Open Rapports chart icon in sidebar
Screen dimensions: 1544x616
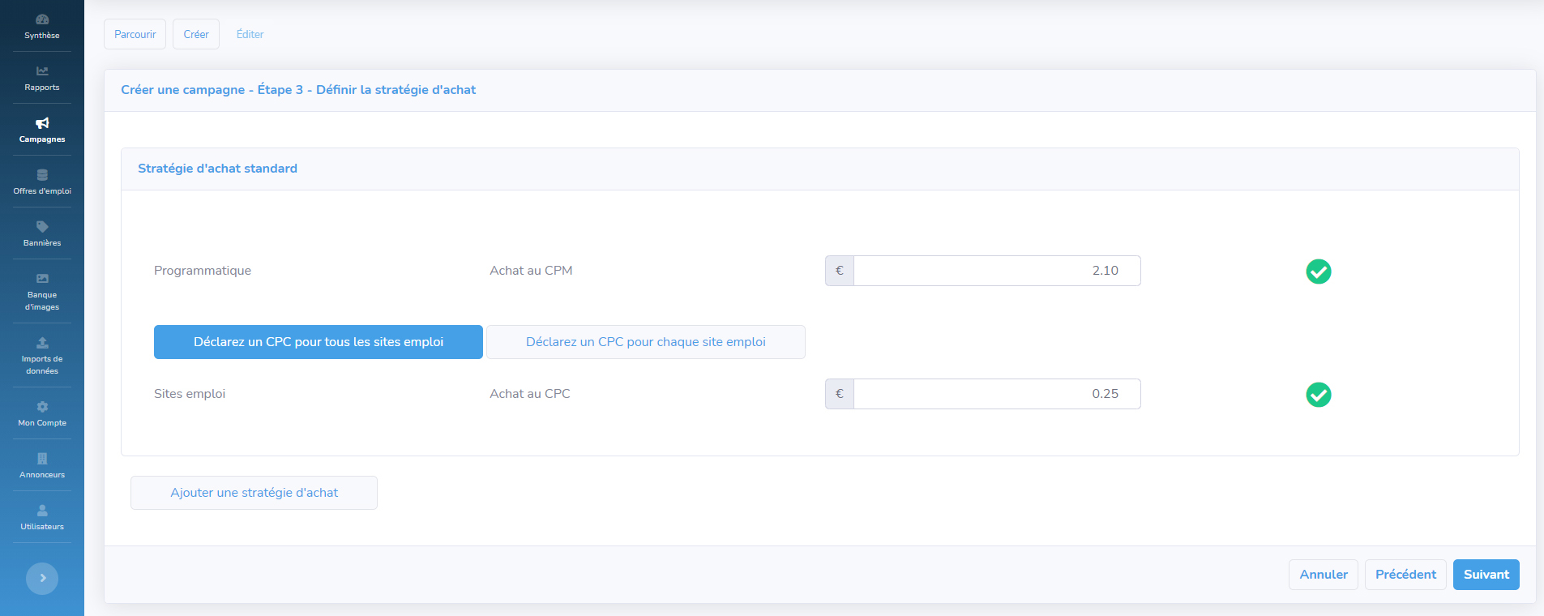(x=42, y=71)
